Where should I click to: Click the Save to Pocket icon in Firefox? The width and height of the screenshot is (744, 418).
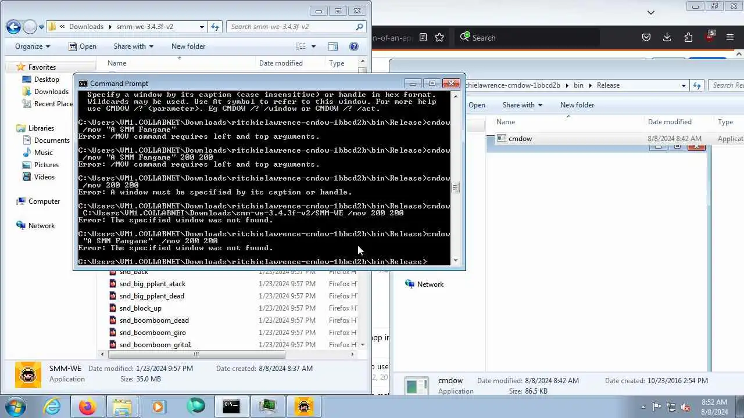646,37
